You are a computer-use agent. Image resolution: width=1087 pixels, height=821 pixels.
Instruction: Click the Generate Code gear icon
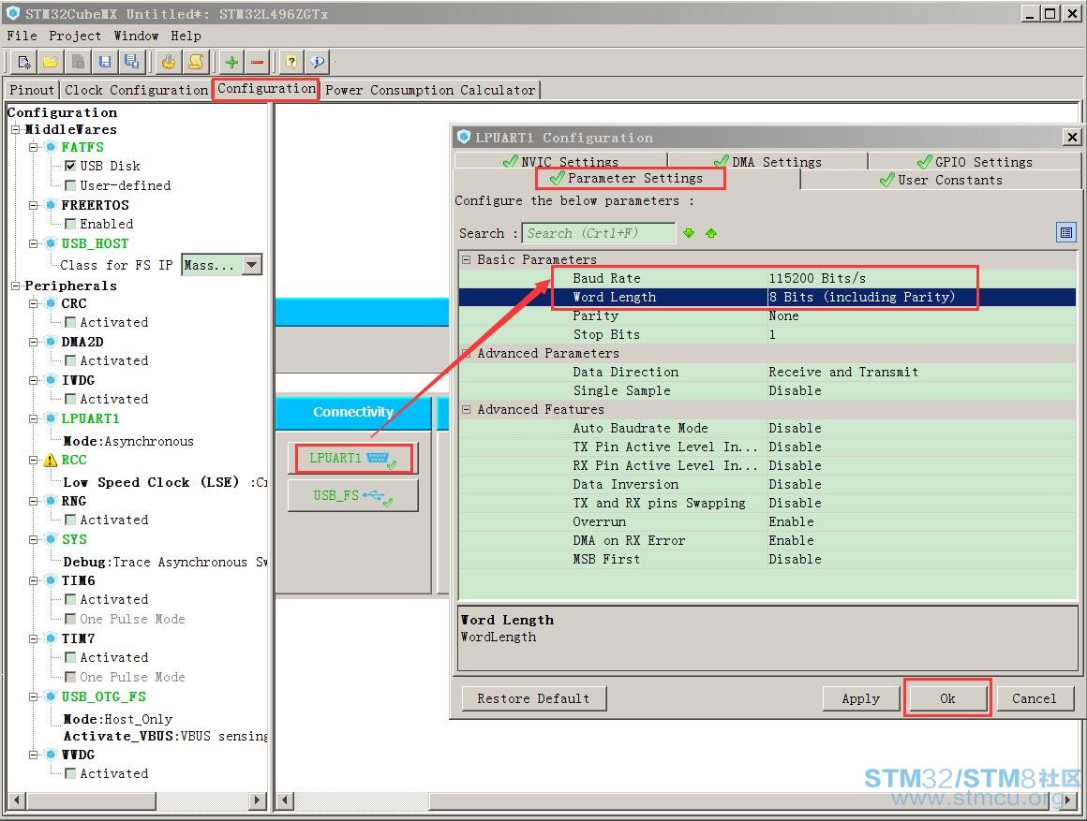[x=169, y=63]
